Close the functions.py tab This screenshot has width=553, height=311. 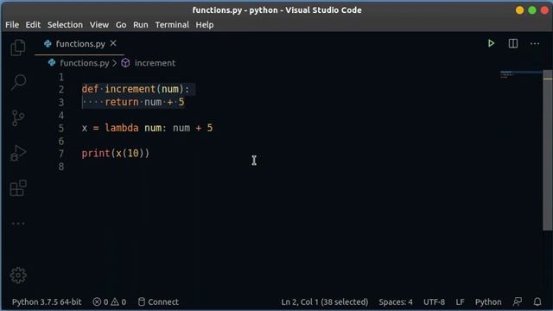point(113,43)
